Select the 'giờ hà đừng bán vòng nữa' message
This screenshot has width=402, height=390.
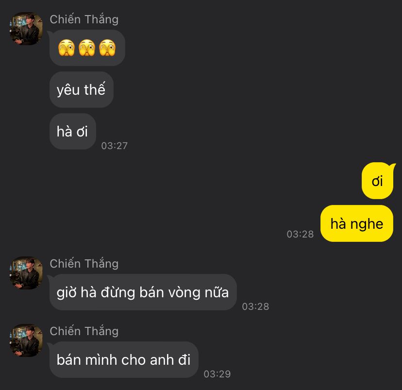tap(143, 292)
